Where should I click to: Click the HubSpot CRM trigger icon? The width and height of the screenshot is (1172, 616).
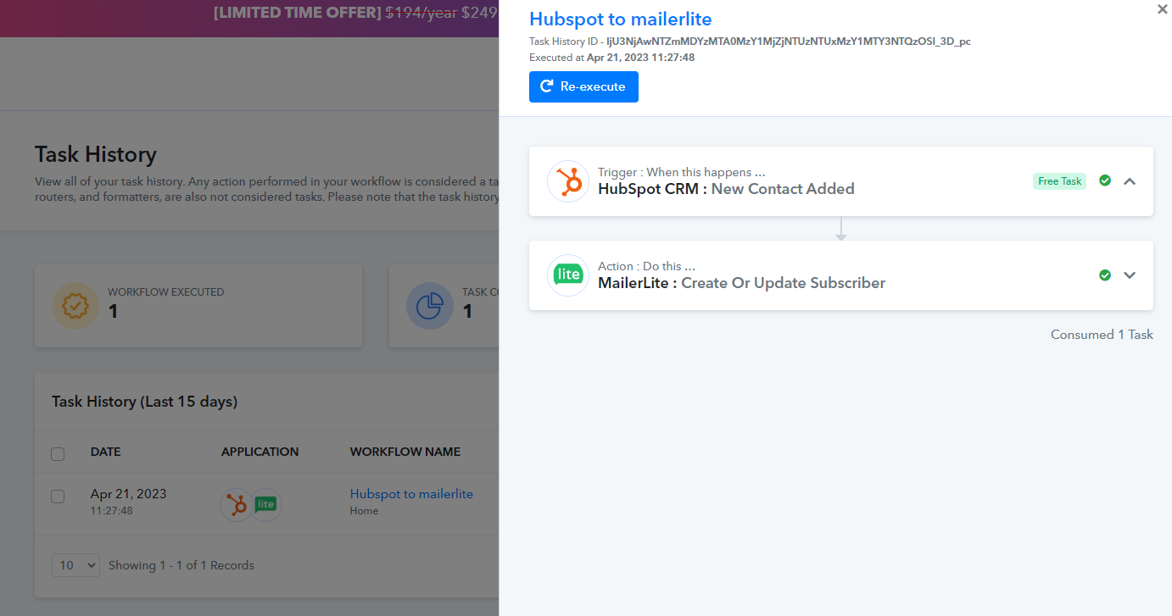(568, 181)
